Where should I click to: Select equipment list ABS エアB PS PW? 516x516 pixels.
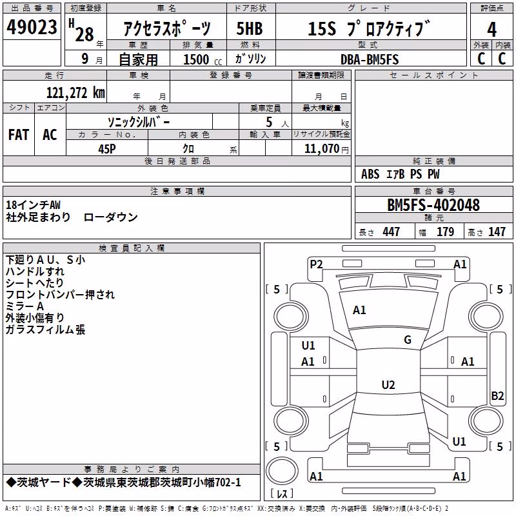point(400,174)
